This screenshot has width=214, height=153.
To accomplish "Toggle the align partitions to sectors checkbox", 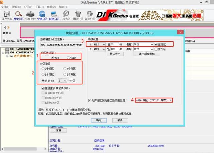I will tap(90, 100).
